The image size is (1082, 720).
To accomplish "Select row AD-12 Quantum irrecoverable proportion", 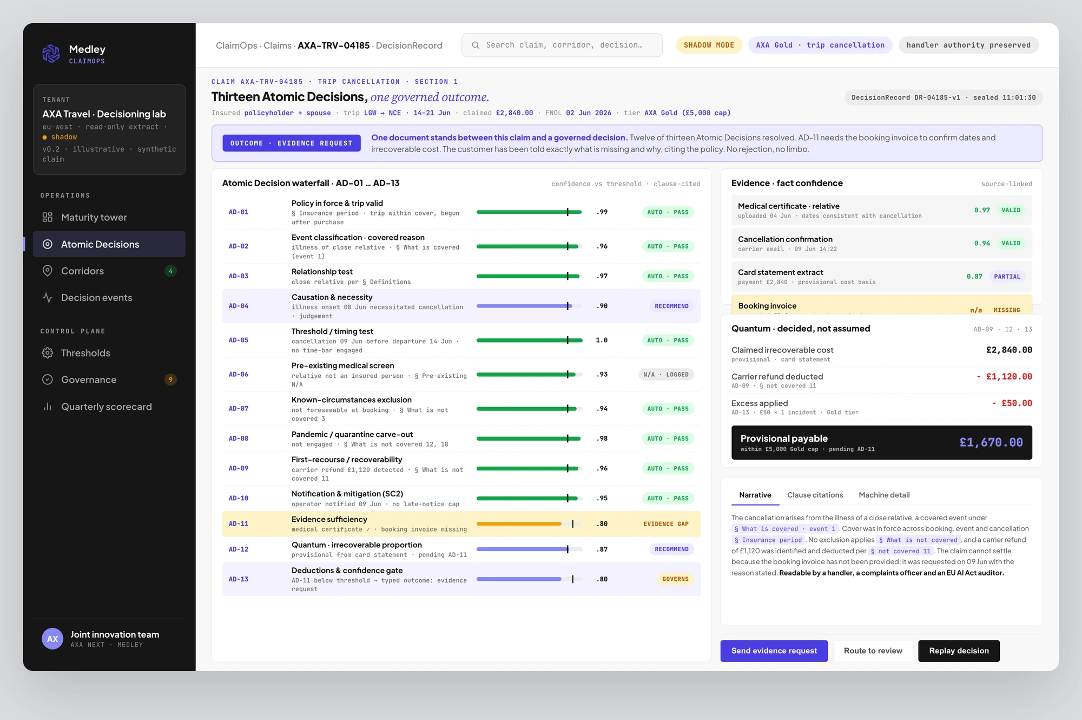I will [x=461, y=549].
